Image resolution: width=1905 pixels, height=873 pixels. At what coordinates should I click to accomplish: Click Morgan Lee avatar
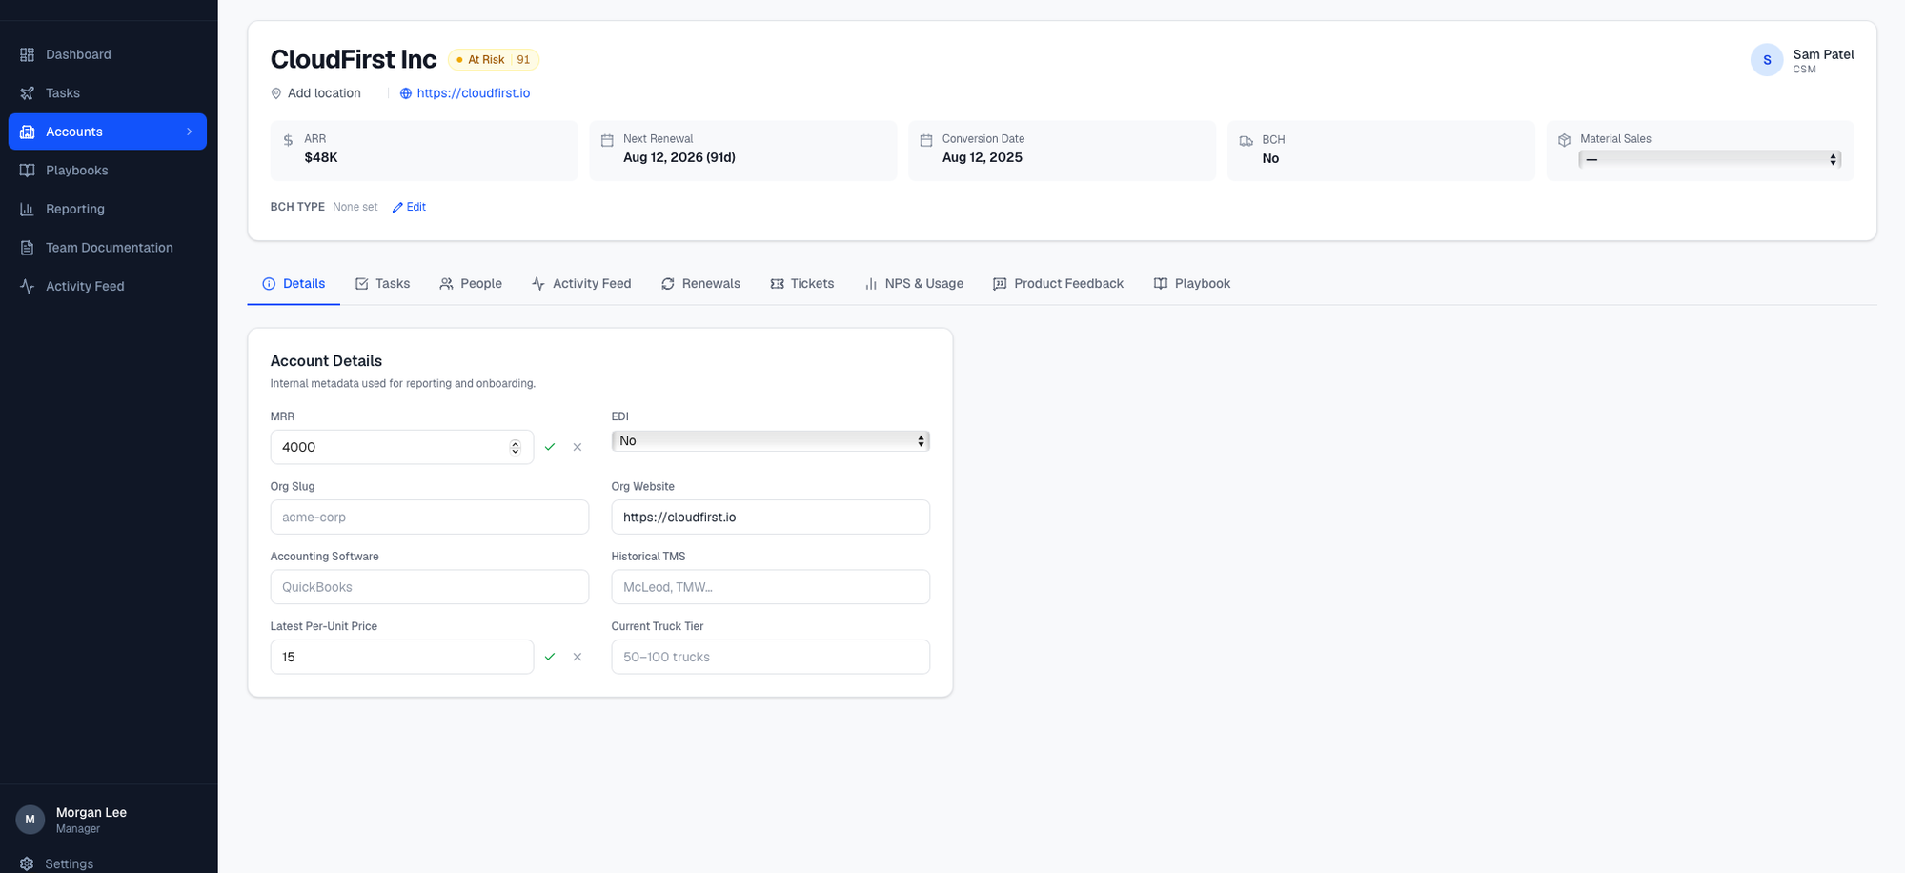click(30, 820)
